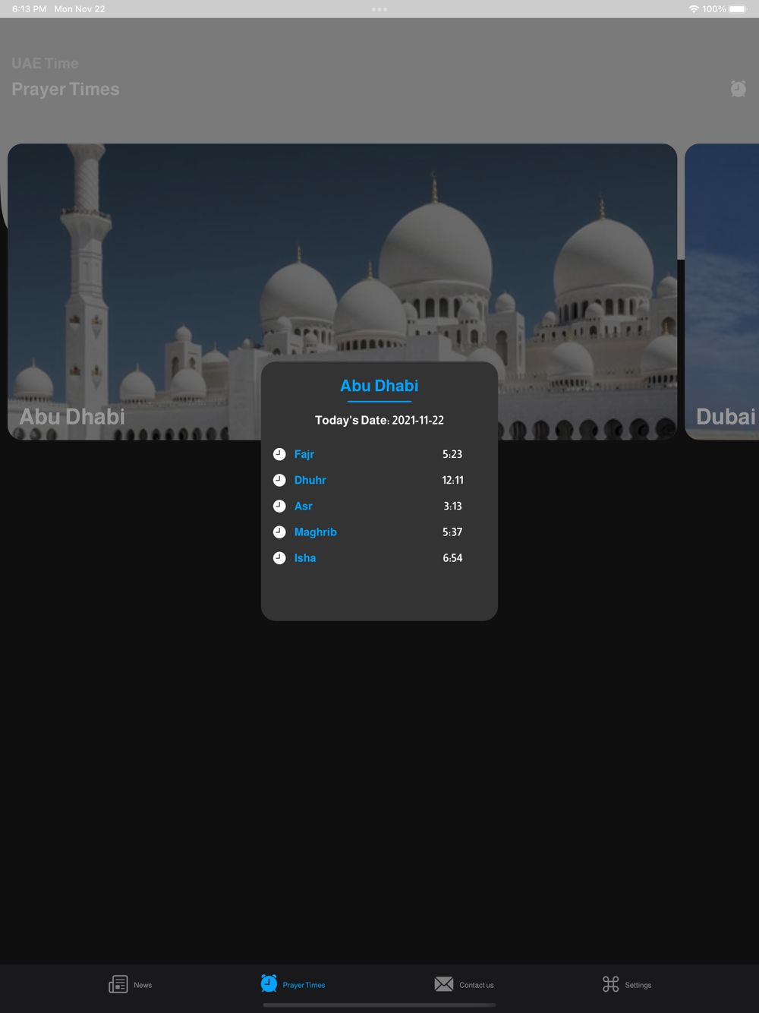Tap the Wi-Fi status icon
The image size is (759, 1013).
694,9
